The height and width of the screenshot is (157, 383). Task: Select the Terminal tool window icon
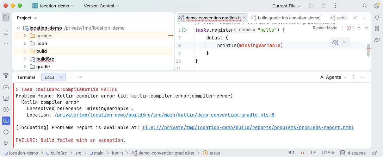pyautogui.click(x=6, y=121)
